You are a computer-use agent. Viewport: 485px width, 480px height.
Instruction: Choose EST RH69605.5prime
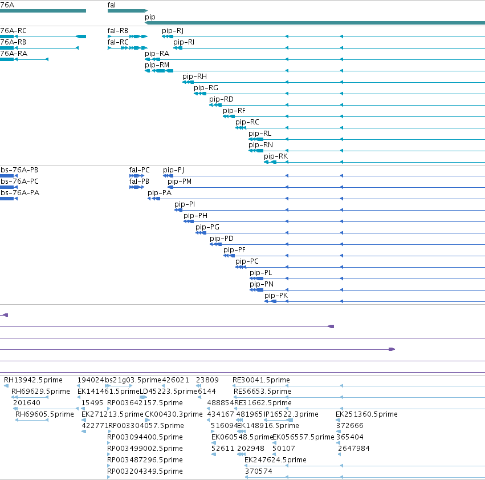pos(44,414)
